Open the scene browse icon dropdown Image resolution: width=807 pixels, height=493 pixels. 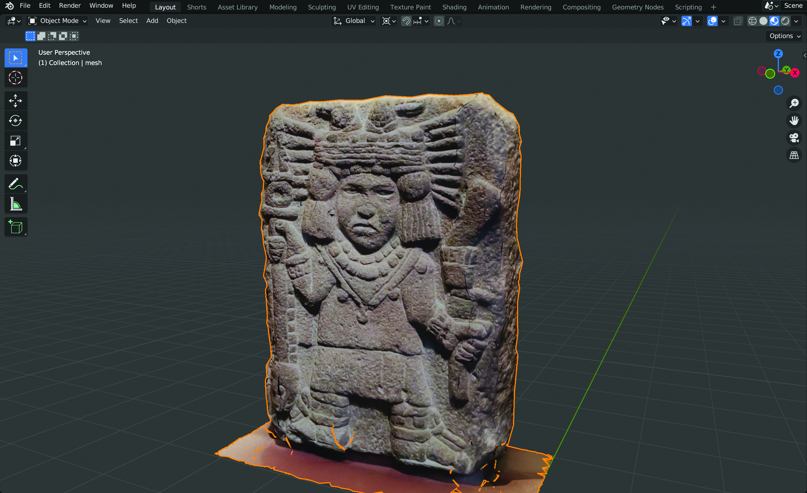(771, 5)
